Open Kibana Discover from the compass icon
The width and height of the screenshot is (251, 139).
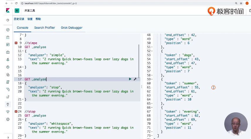[x=8, y=30]
